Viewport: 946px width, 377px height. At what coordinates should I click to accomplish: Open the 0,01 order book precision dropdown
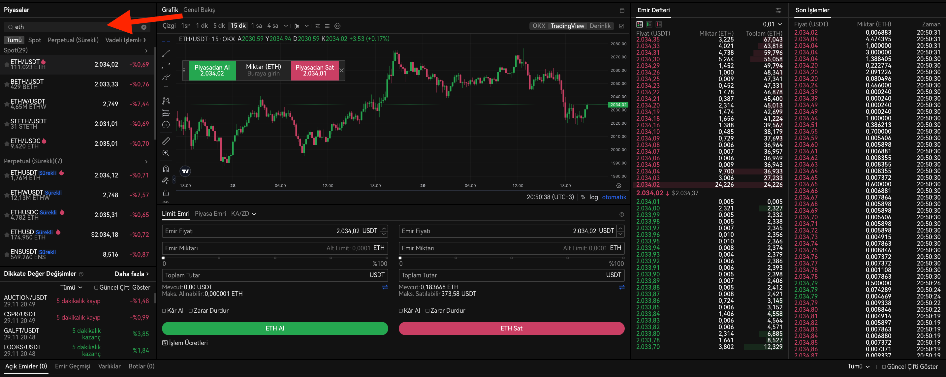click(772, 24)
